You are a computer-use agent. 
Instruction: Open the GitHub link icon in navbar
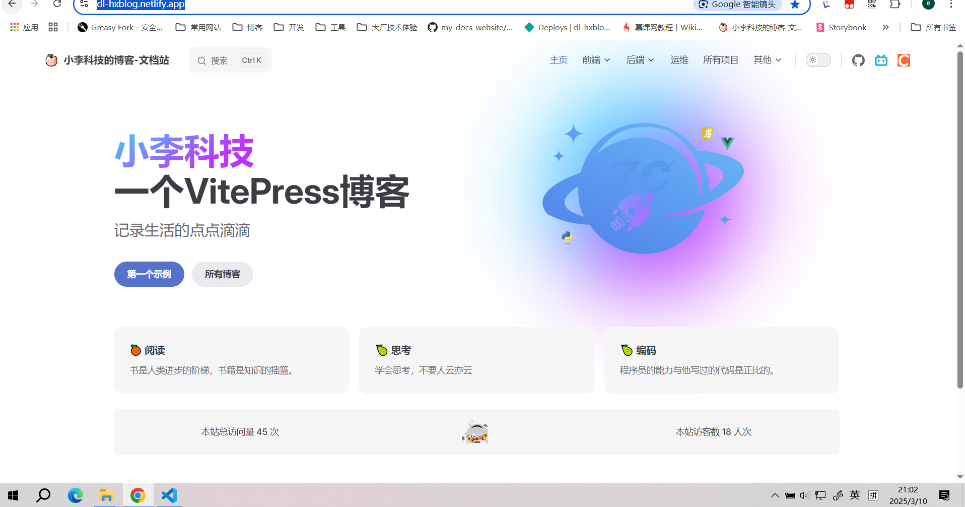[x=858, y=60]
